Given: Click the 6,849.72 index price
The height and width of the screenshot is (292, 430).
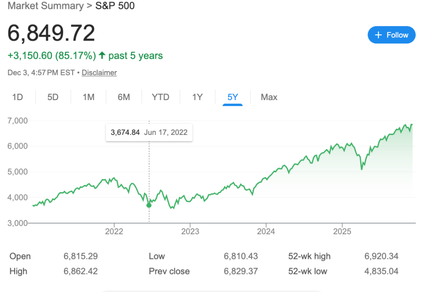Looking at the screenshot, I should click(x=51, y=33).
